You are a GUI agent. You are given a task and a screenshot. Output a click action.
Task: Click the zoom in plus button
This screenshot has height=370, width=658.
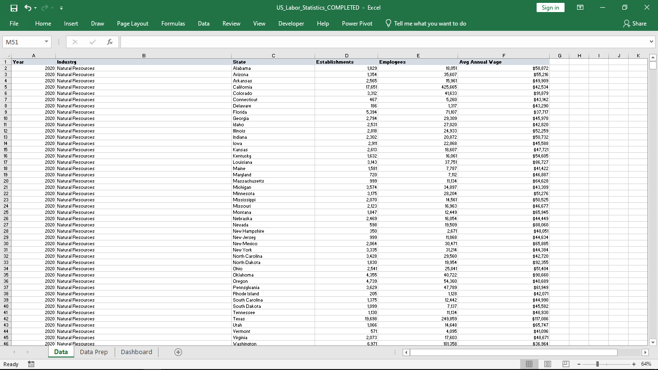pos(634,364)
